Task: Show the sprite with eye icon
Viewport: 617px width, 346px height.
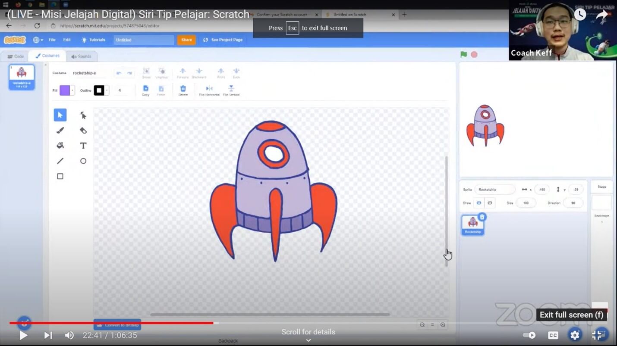Action: click(x=479, y=203)
